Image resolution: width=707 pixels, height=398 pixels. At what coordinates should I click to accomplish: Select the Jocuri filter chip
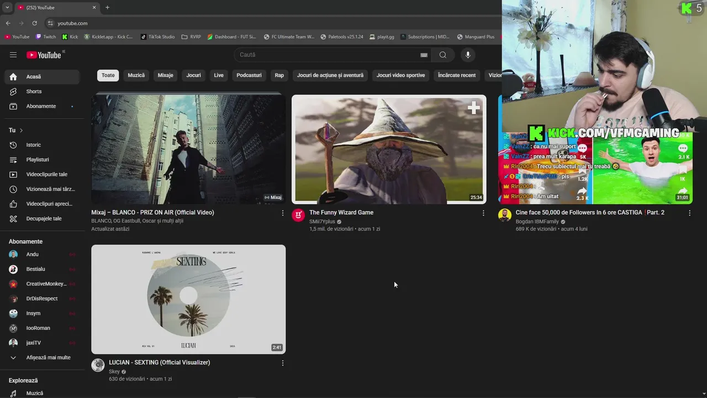(x=193, y=75)
